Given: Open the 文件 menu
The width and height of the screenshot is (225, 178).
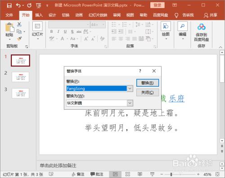Looking at the screenshot, I should click(x=9, y=15).
